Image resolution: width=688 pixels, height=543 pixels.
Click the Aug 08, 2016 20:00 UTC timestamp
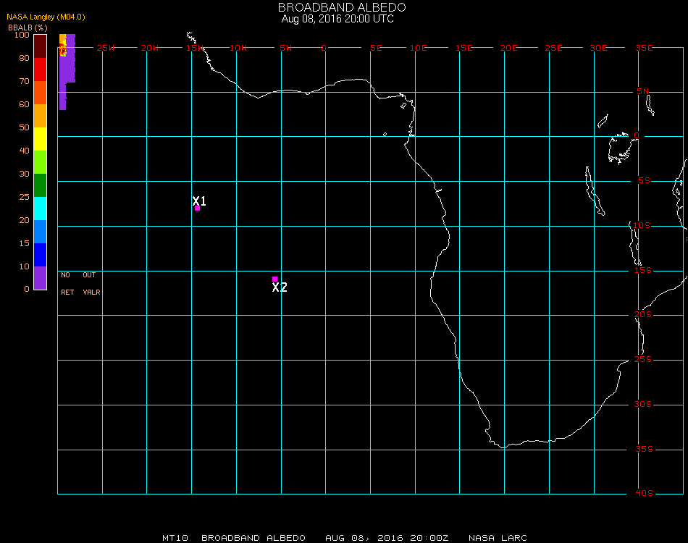pos(337,19)
